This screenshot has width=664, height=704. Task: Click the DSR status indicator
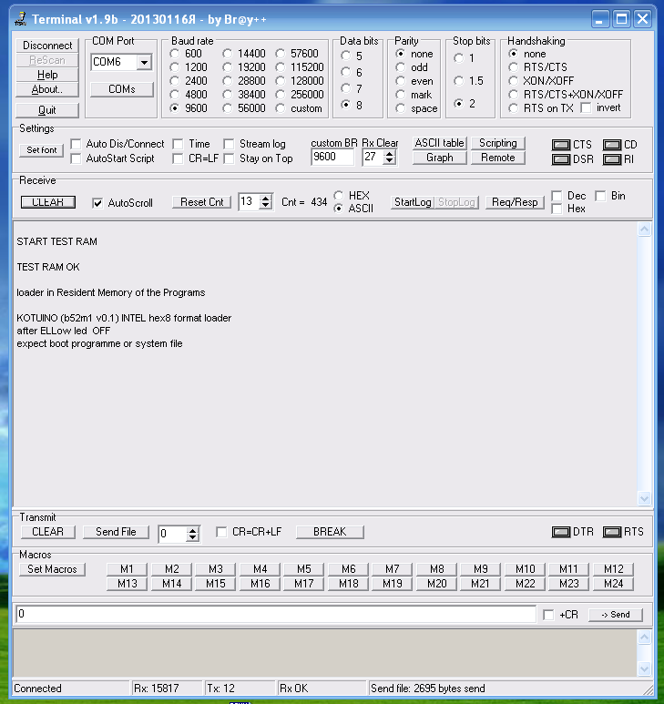click(561, 159)
